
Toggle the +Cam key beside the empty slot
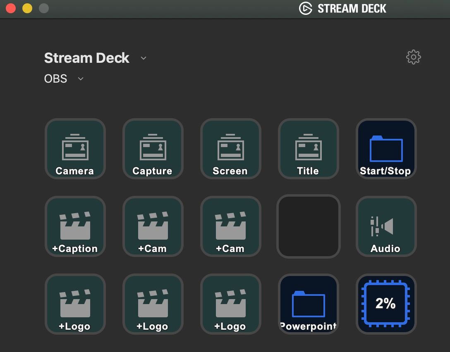point(230,226)
